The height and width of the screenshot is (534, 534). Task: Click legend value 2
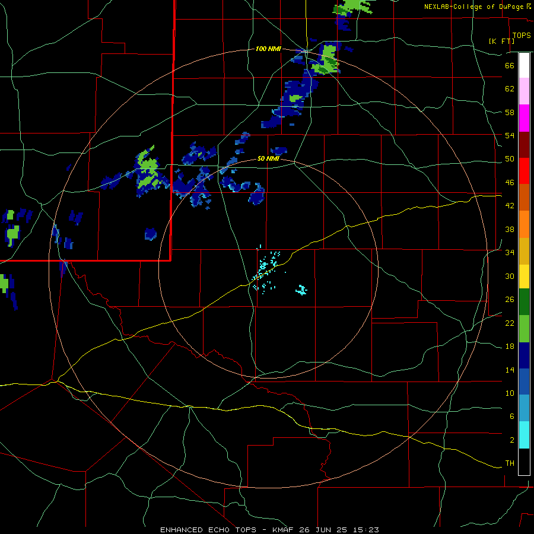point(511,440)
